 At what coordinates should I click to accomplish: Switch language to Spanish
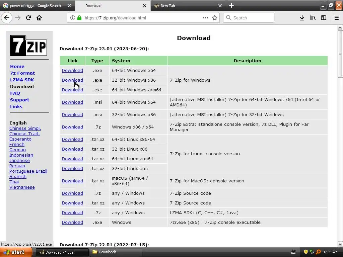point(18,176)
